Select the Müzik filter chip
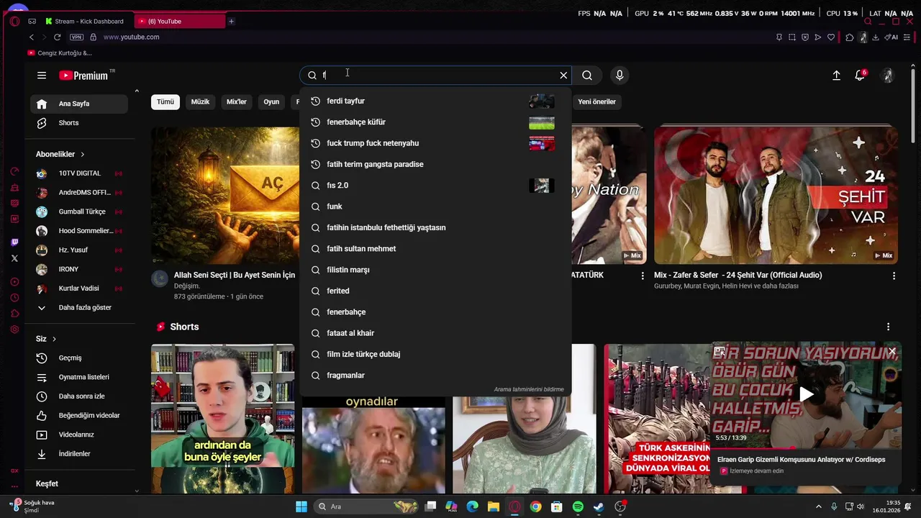Image resolution: width=921 pixels, height=518 pixels. [200, 102]
